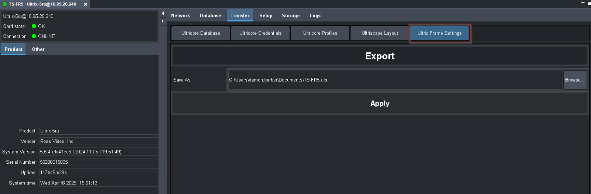Click the Export heading
Image resolution: width=591 pixels, height=194 pixels.
380,56
